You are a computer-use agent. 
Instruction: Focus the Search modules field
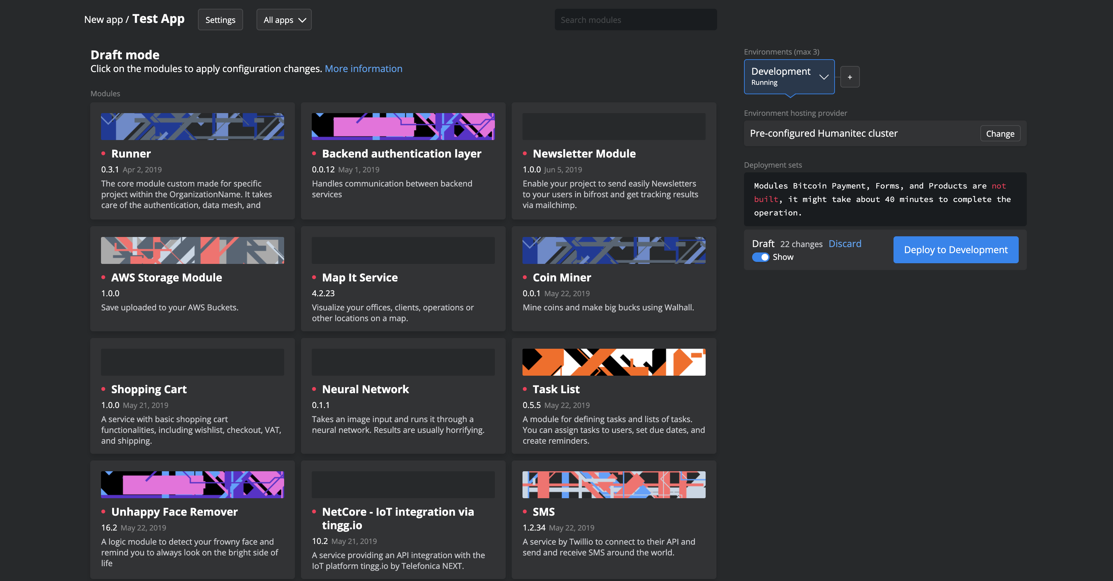point(635,20)
